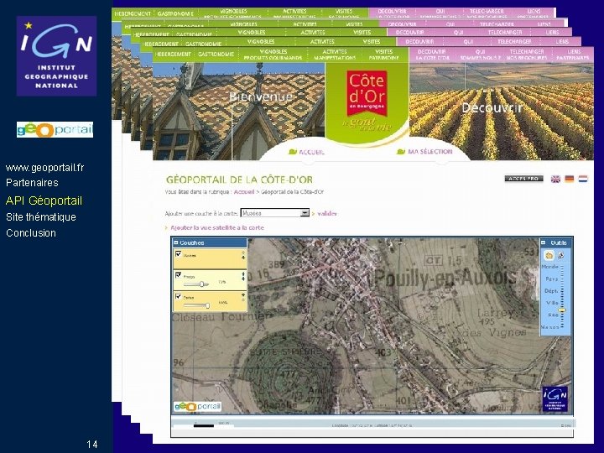Click the zoom level slider handle in Outils

pos(562,310)
